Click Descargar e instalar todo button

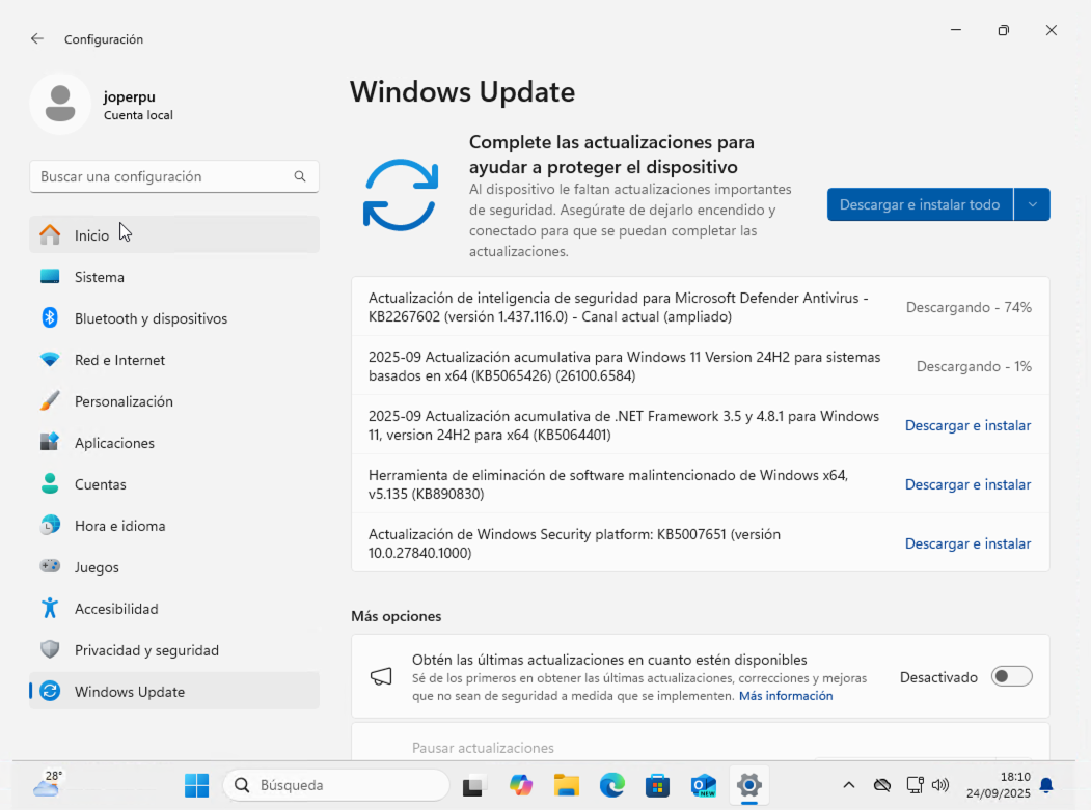click(x=920, y=204)
